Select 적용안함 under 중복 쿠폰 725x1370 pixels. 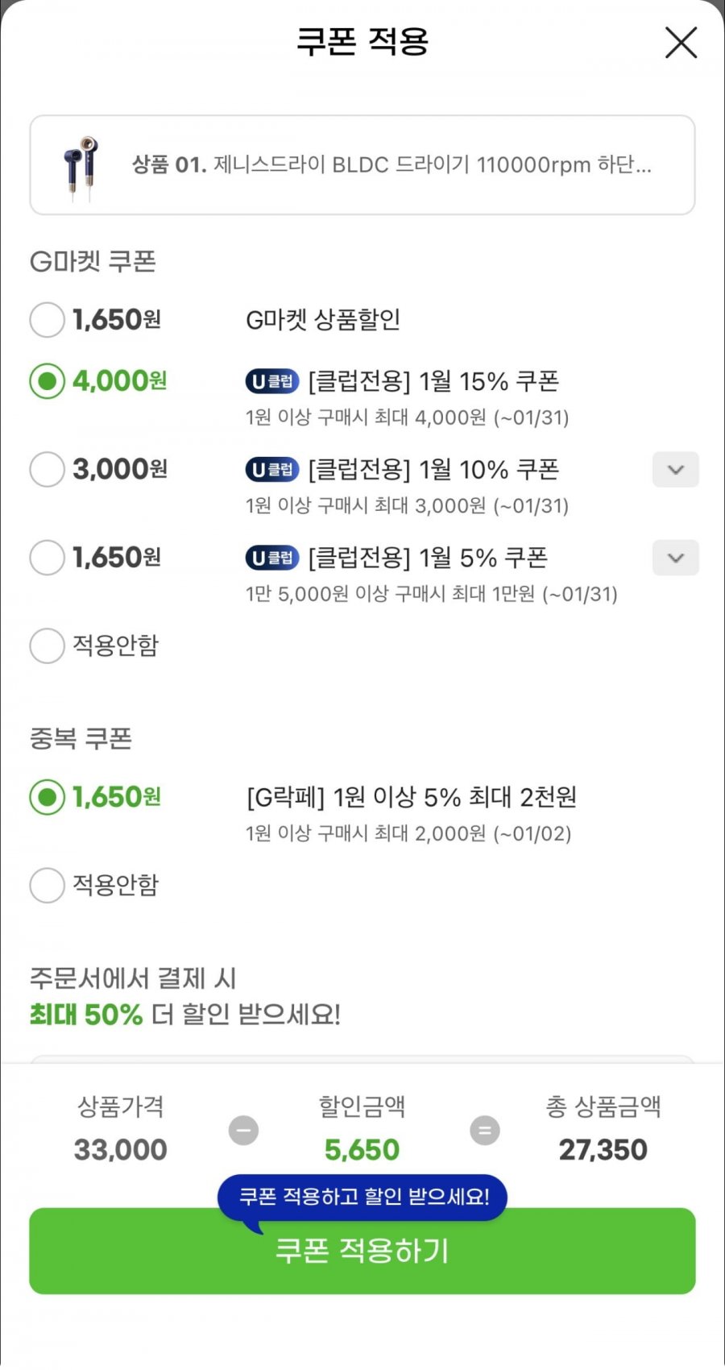[47, 885]
